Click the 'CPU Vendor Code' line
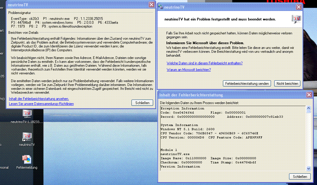This screenshot has height=185, width=317. [x=209, y=133]
